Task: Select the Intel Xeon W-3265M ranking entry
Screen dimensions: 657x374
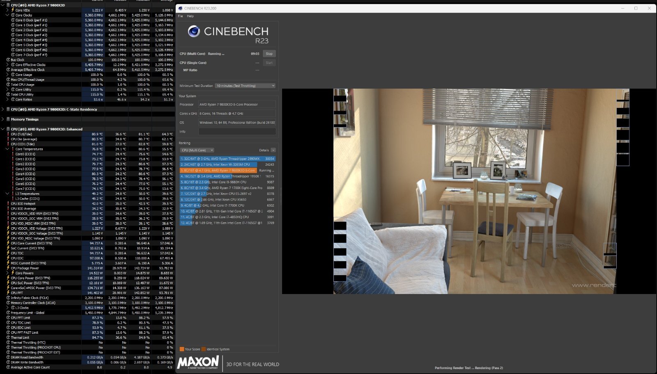Action: point(227,164)
